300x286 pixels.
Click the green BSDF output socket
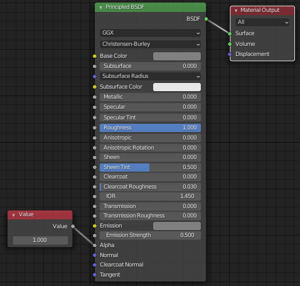point(206,19)
